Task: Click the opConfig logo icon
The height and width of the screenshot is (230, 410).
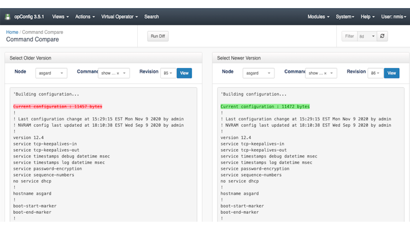Action: point(8,17)
